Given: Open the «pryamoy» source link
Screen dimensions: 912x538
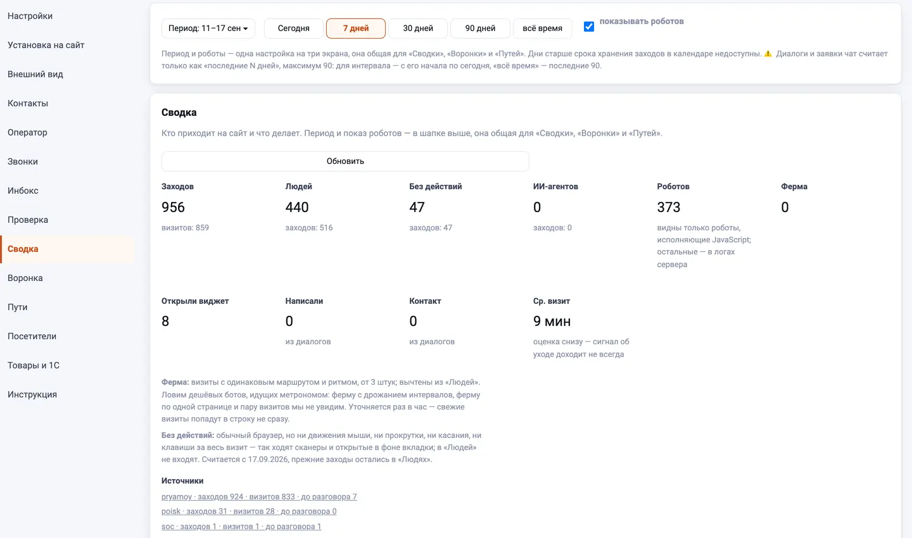Looking at the screenshot, I should [259, 497].
